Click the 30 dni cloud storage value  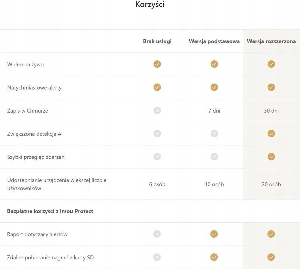[271, 111]
